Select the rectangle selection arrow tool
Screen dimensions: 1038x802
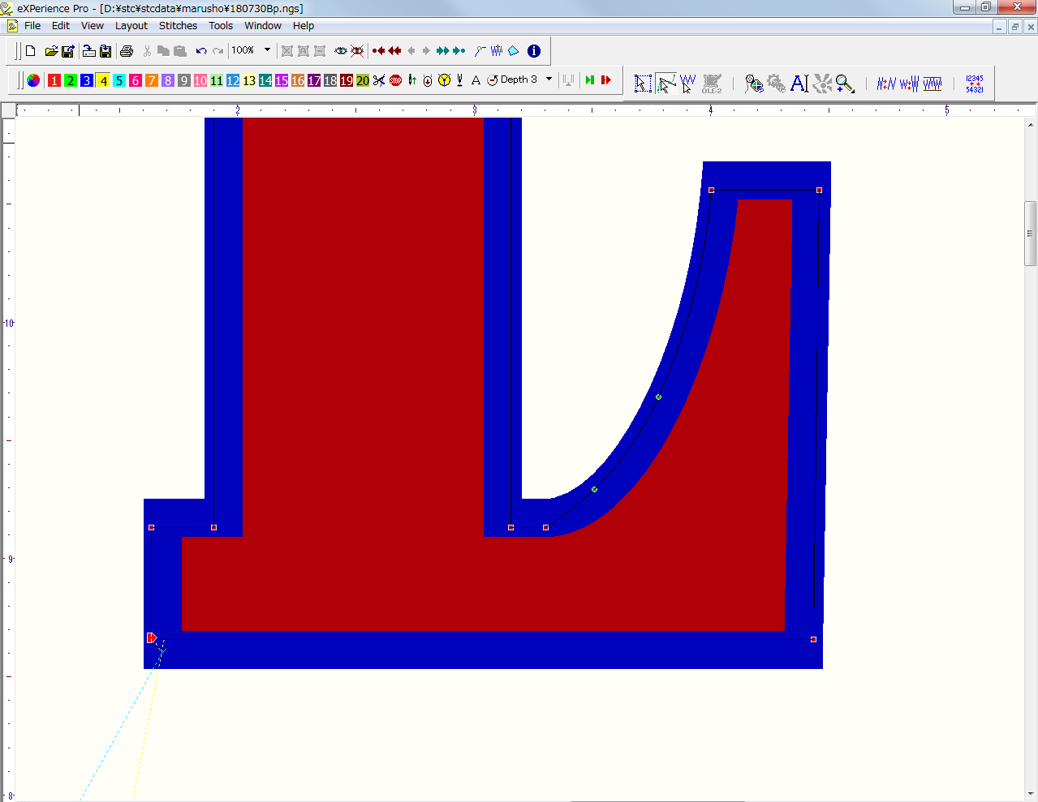(x=643, y=83)
